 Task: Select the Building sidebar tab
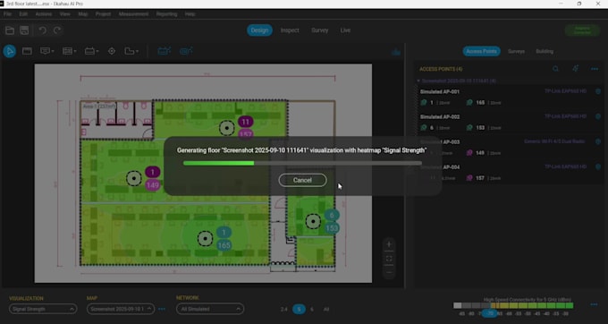(545, 51)
